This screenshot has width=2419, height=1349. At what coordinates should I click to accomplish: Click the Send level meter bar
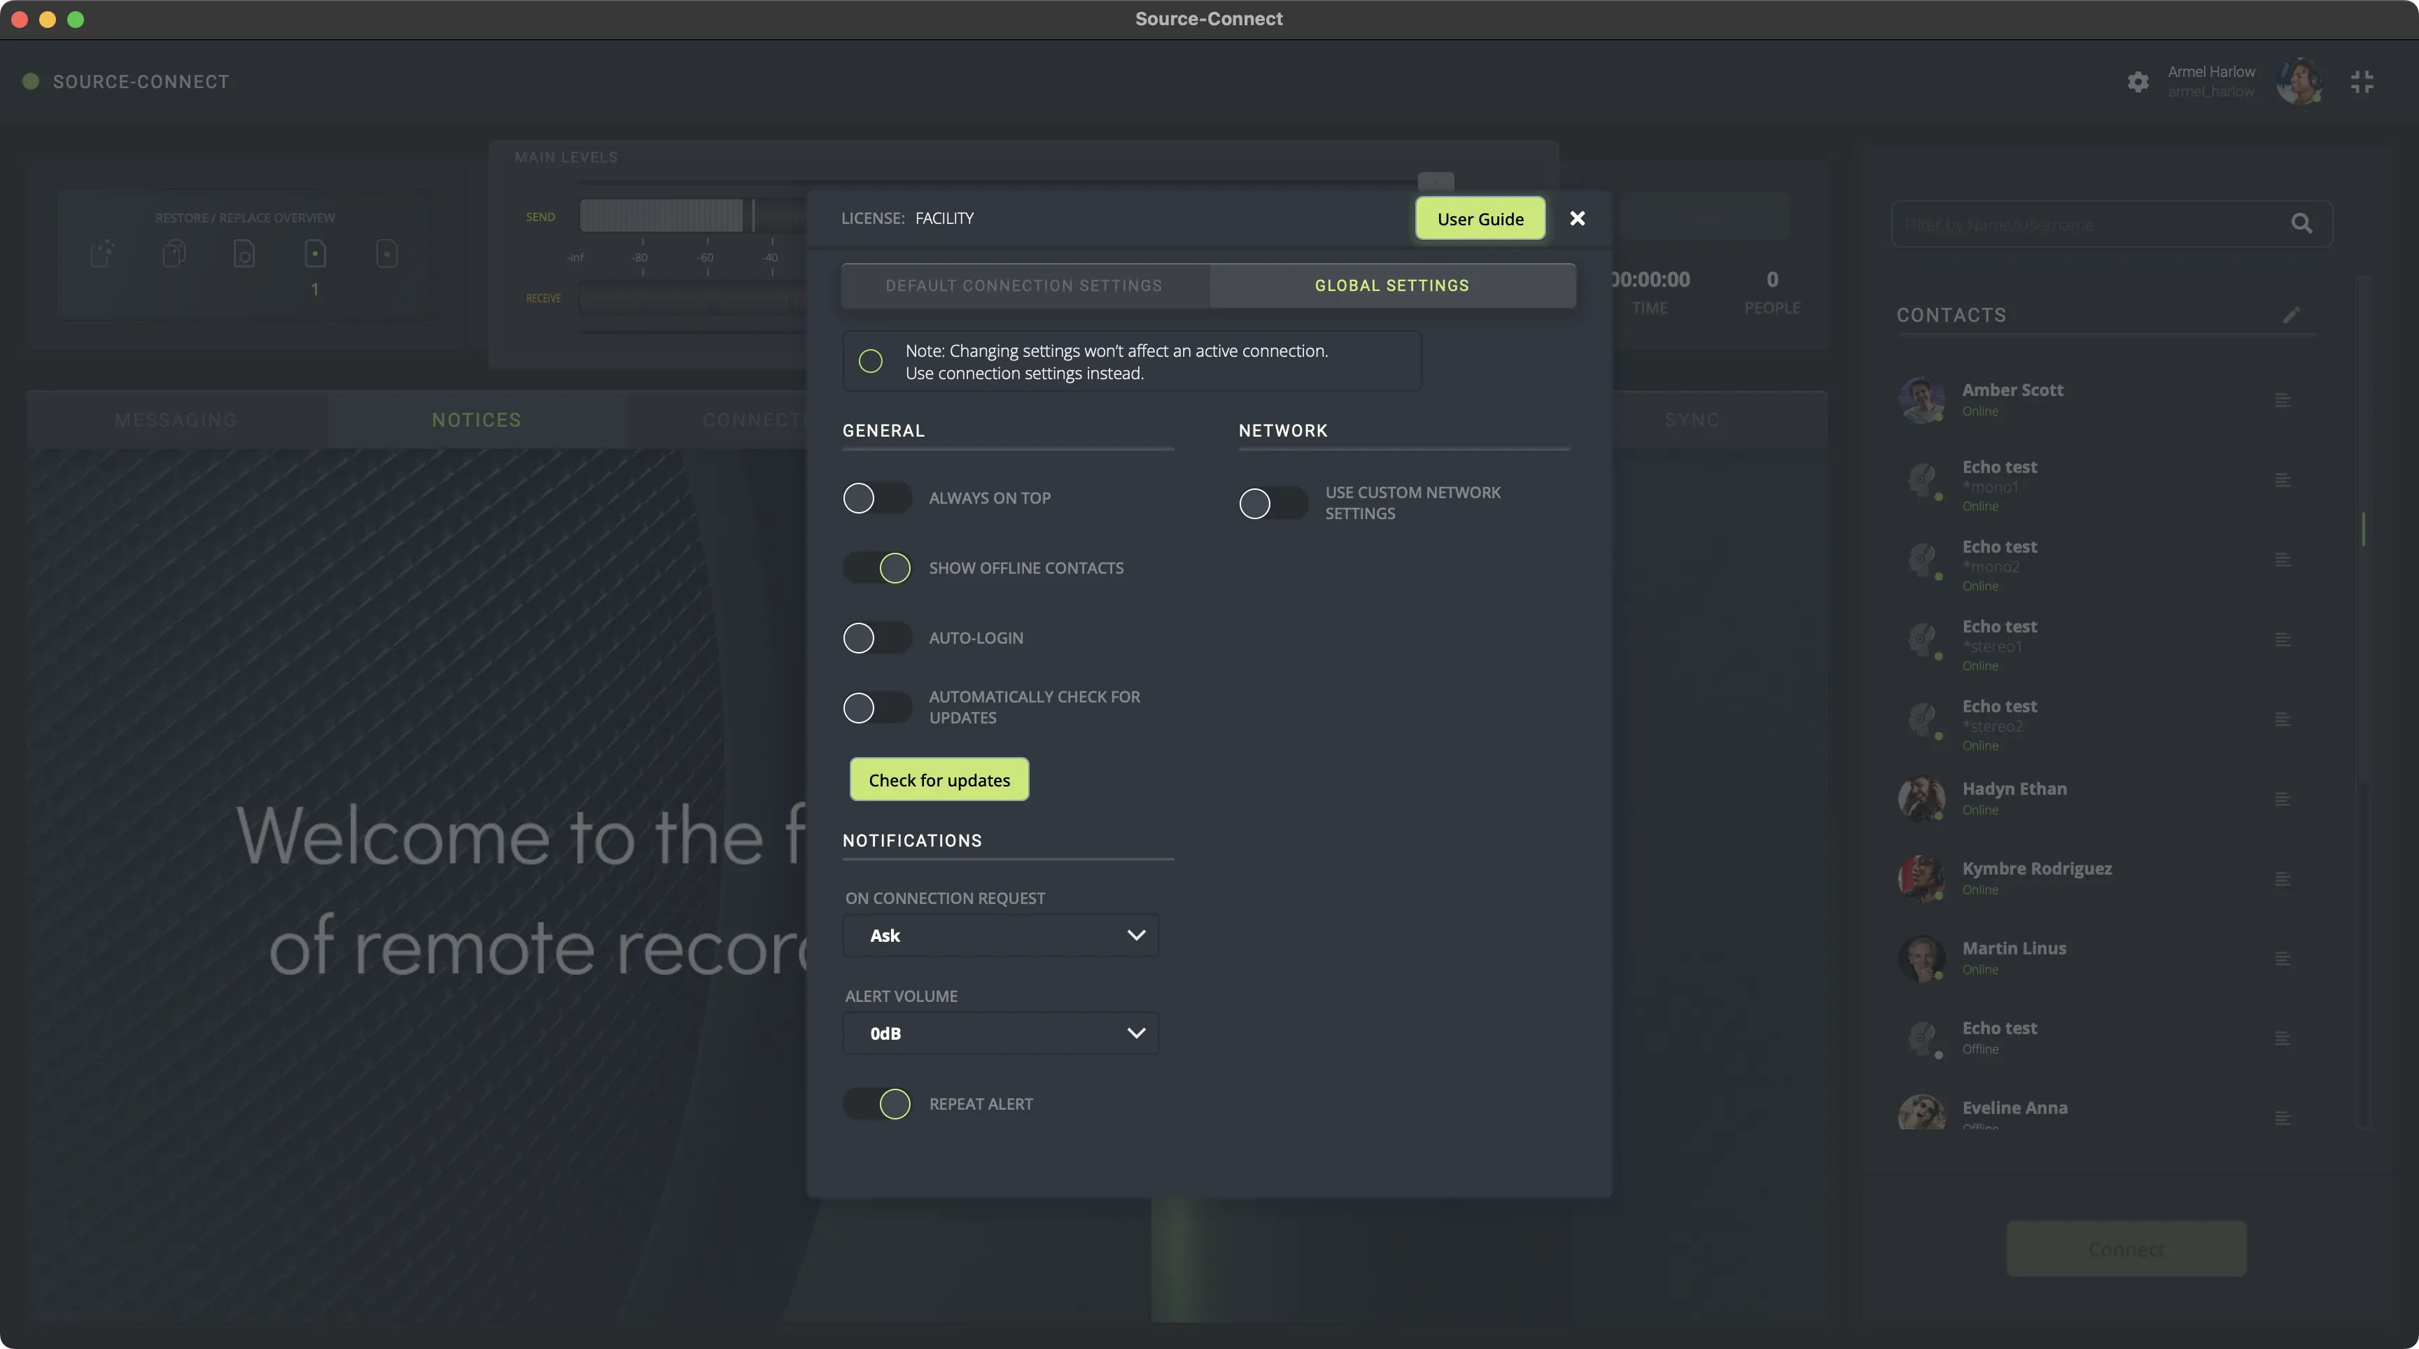tap(693, 216)
